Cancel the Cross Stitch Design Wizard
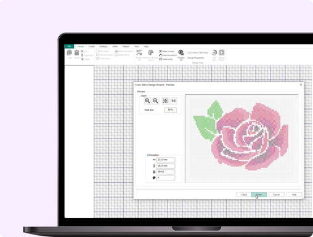Screen dimensions: 313x237 click(277, 195)
